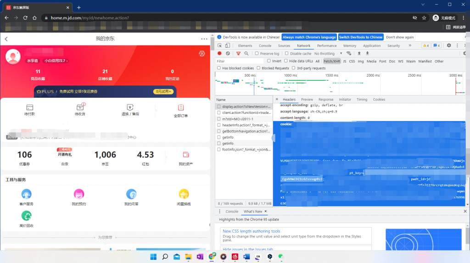Click the warnings count badge showing 4
Viewport: 470px width, 263px height.
[x=425, y=45]
